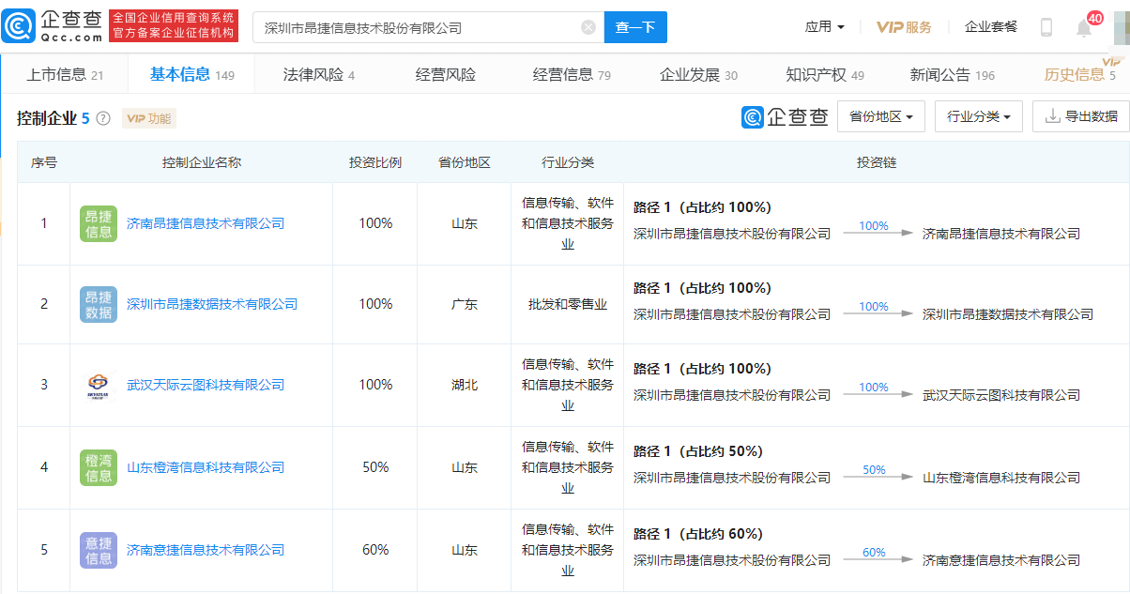1130x594 pixels.
Task: Open the 应用 dropdown menu
Action: coord(825,27)
